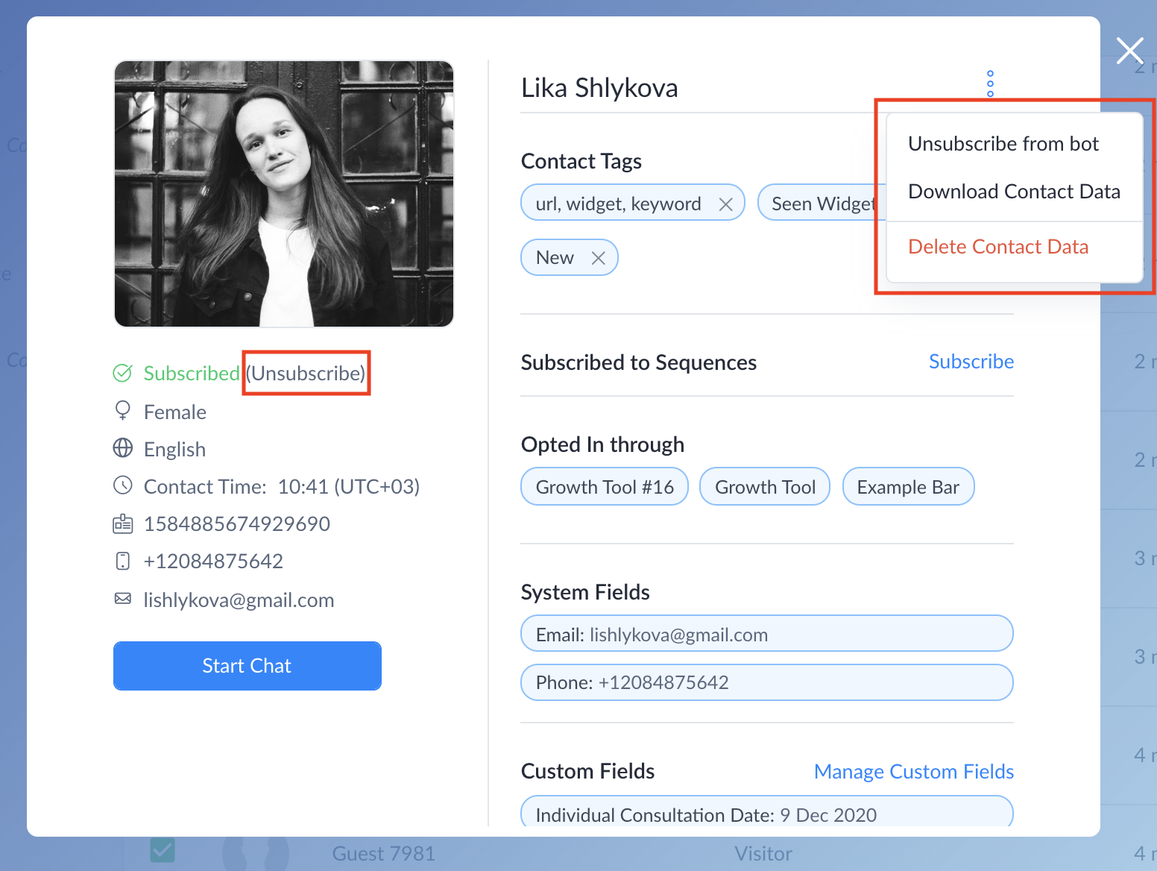Remove the 'url, widget, keyword' tag
The height and width of the screenshot is (871, 1157).
pyautogui.click(x=725, y=204)
